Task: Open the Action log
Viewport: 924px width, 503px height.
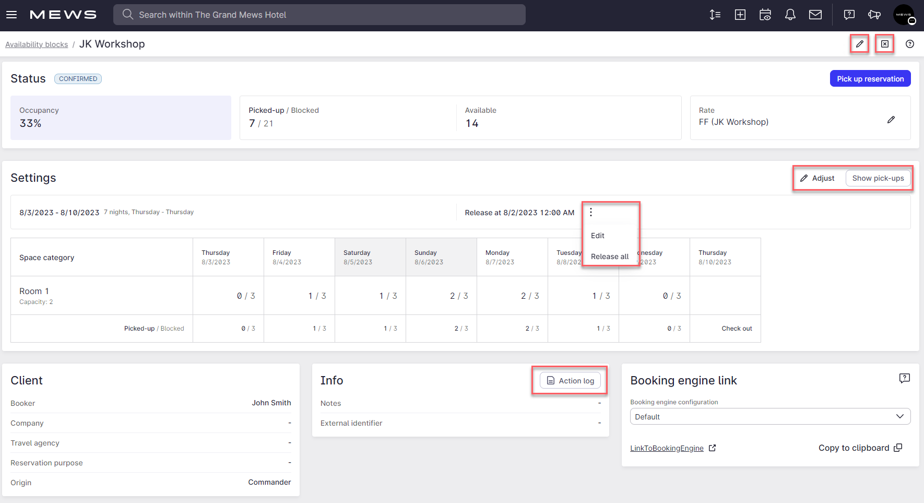Action: pyautogui.click(x=570, y=380)
